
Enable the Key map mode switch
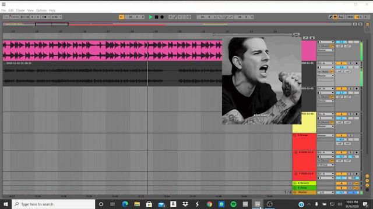[341, 17]
